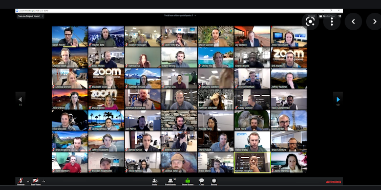
Task: Open dropdown beside Turn on Original Sound
Action: 43,16
